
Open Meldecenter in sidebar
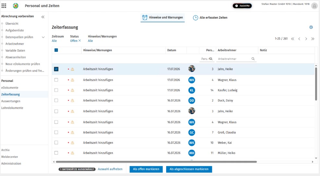coord(10,157)
